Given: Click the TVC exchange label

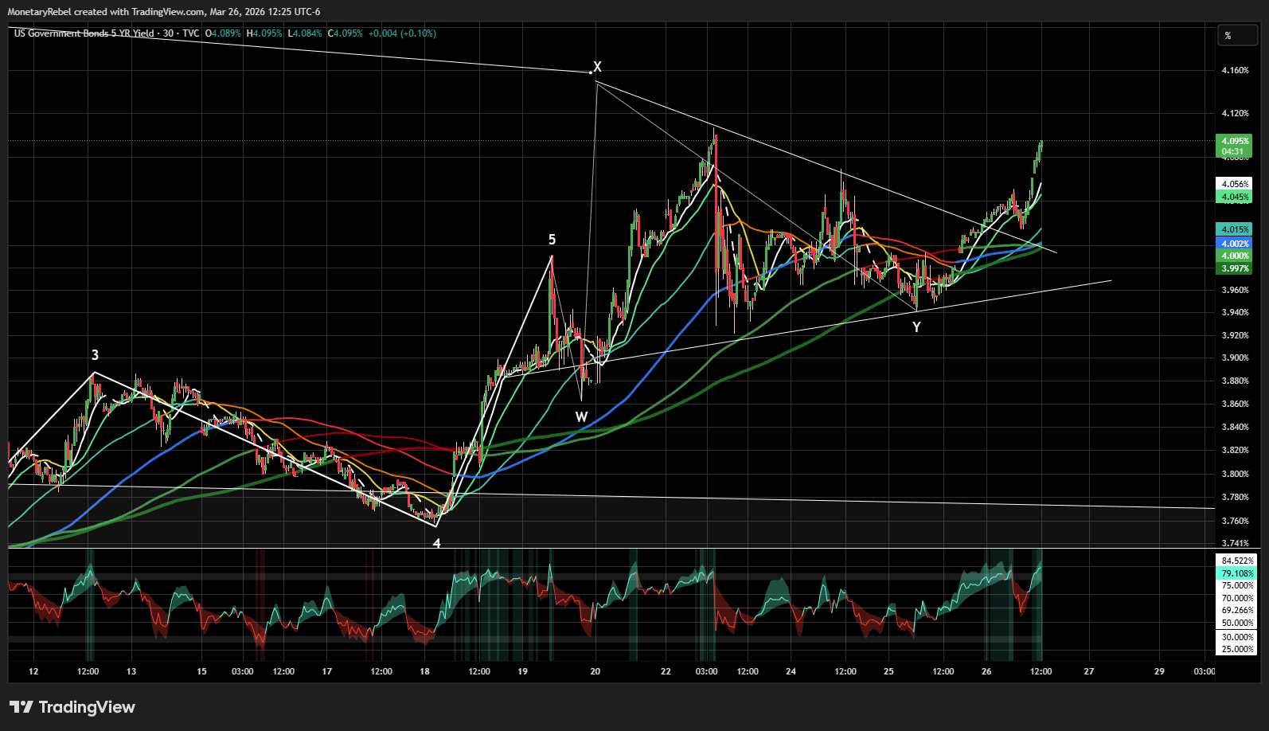Looking at the screenshot, I should click(x=191, y=33).
